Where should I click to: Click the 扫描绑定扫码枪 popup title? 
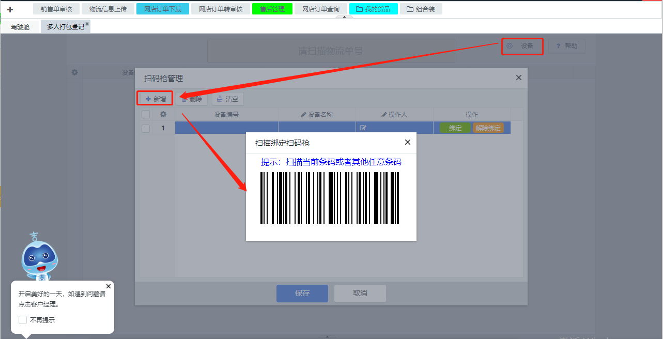(x=282, y=143)
